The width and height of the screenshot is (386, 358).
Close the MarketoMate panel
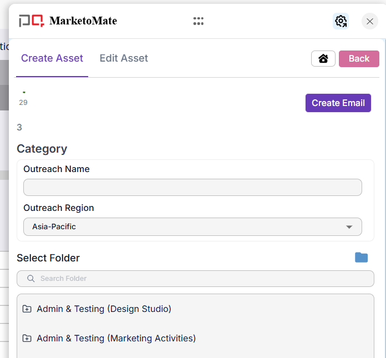370,21
